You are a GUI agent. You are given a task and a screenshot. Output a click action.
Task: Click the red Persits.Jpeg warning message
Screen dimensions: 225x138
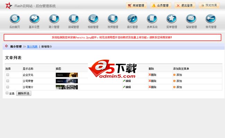pyautogui.click(x=112, y=38)
